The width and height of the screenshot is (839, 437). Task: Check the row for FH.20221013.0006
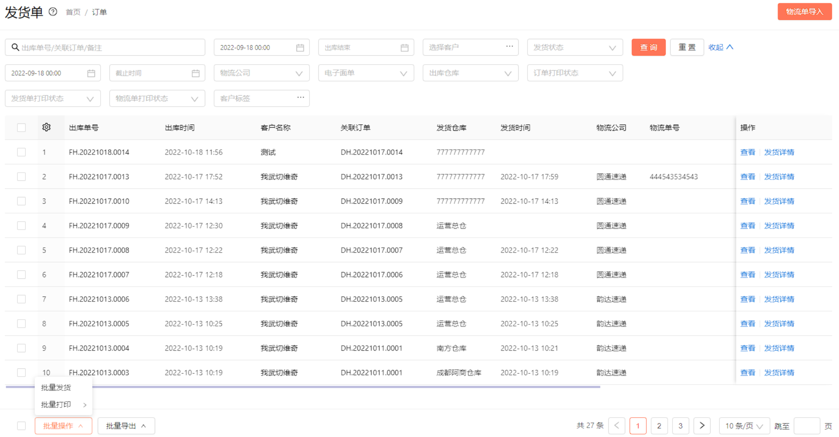pos(21,299)
